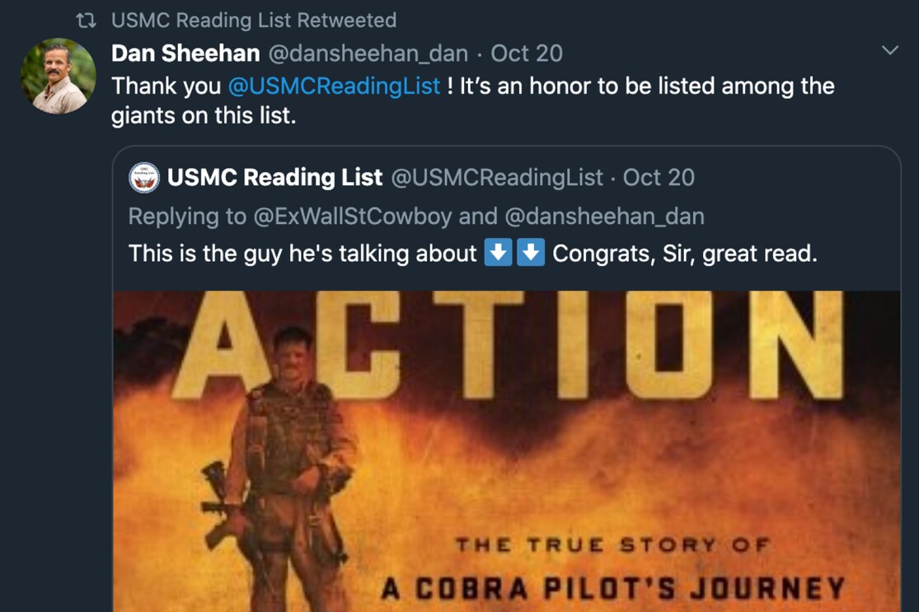The height and width of the screenshot is (612, 919).
Task: Click USMC Reading List's small round avatar
Action: (x=144, y=178)
